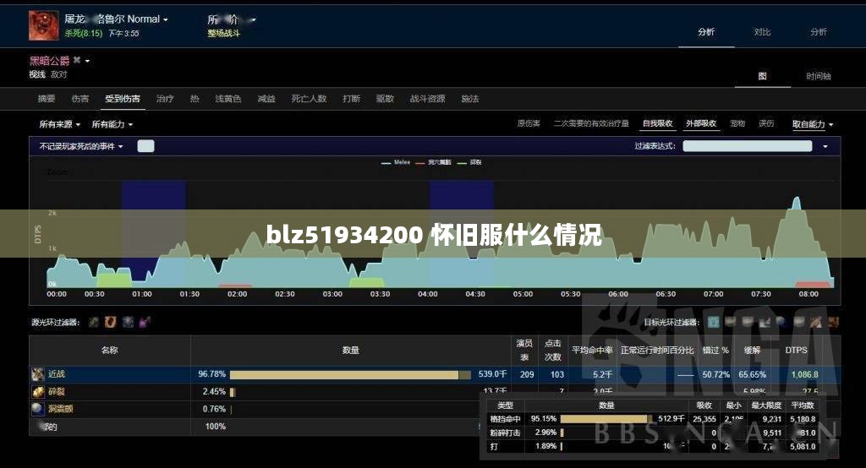Select the purple source aura filter icon
The width and height of the screenshot is (866, 468).
145,322
